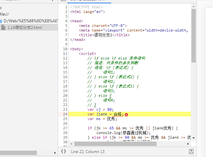The height and width of the screenshot is (157, 213).
Task: Click the pretty print braces icon
Action: pyautogui.click(x=63, y=151)
